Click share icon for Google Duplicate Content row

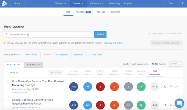pos(165,105)
